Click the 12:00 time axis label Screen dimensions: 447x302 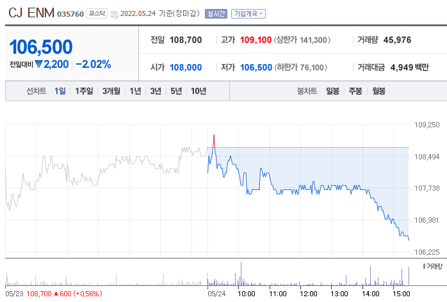click(x=309, y=294)
